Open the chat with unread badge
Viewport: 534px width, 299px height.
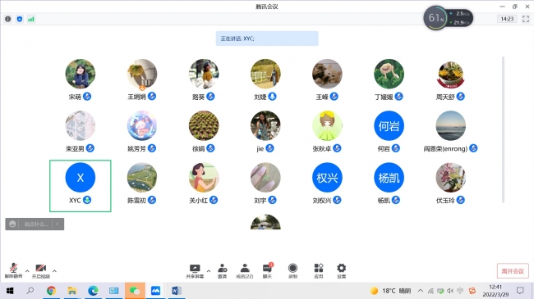tap(267, 271)
